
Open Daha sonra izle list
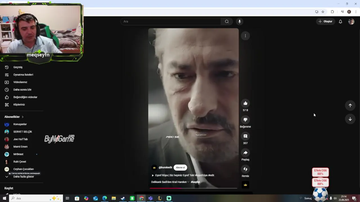pos(22,90)
